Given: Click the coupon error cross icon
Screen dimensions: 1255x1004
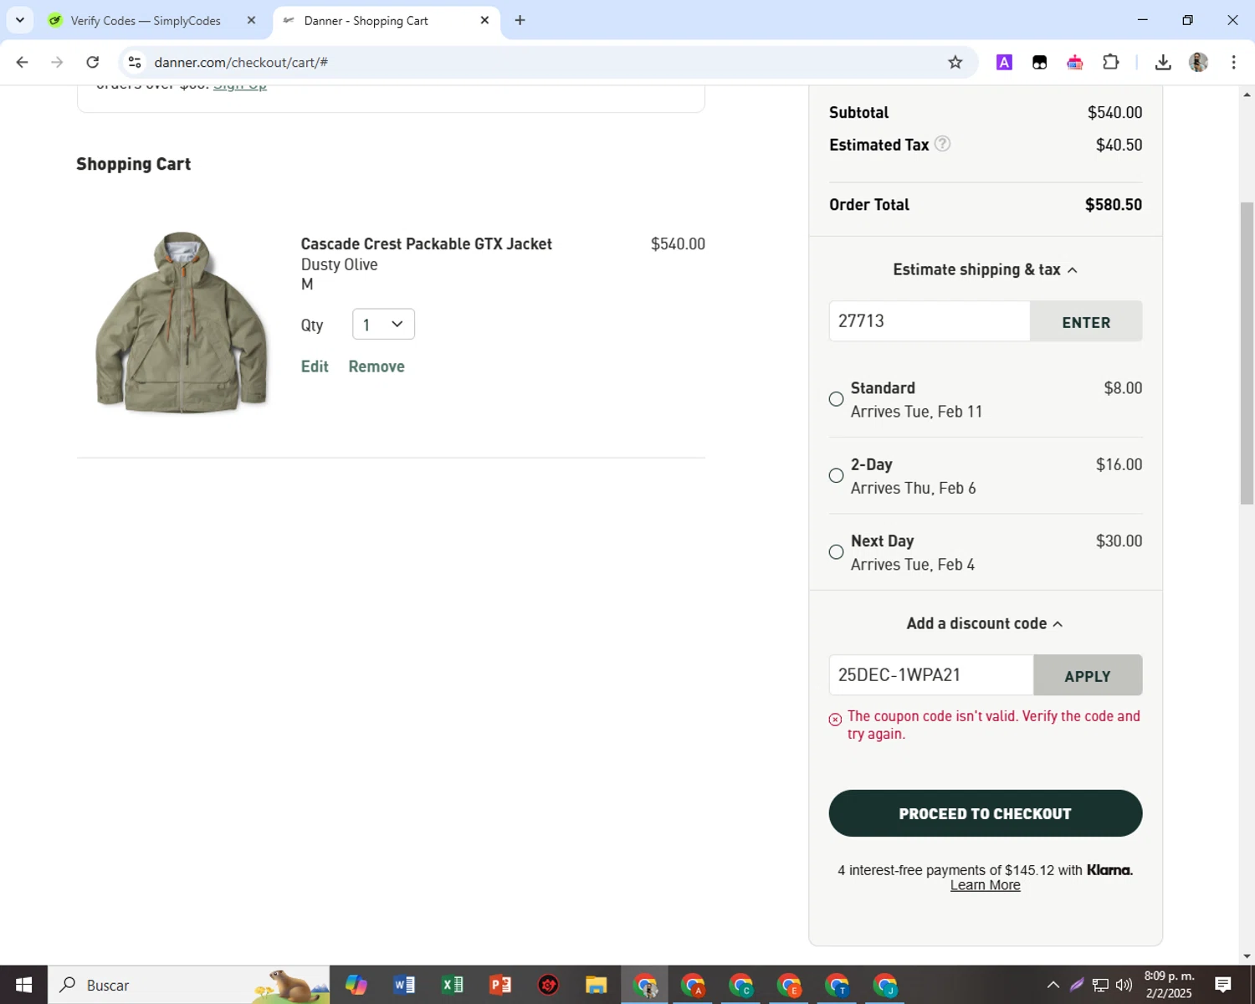Looking at the screenshot, I should (x=835, y=720).
